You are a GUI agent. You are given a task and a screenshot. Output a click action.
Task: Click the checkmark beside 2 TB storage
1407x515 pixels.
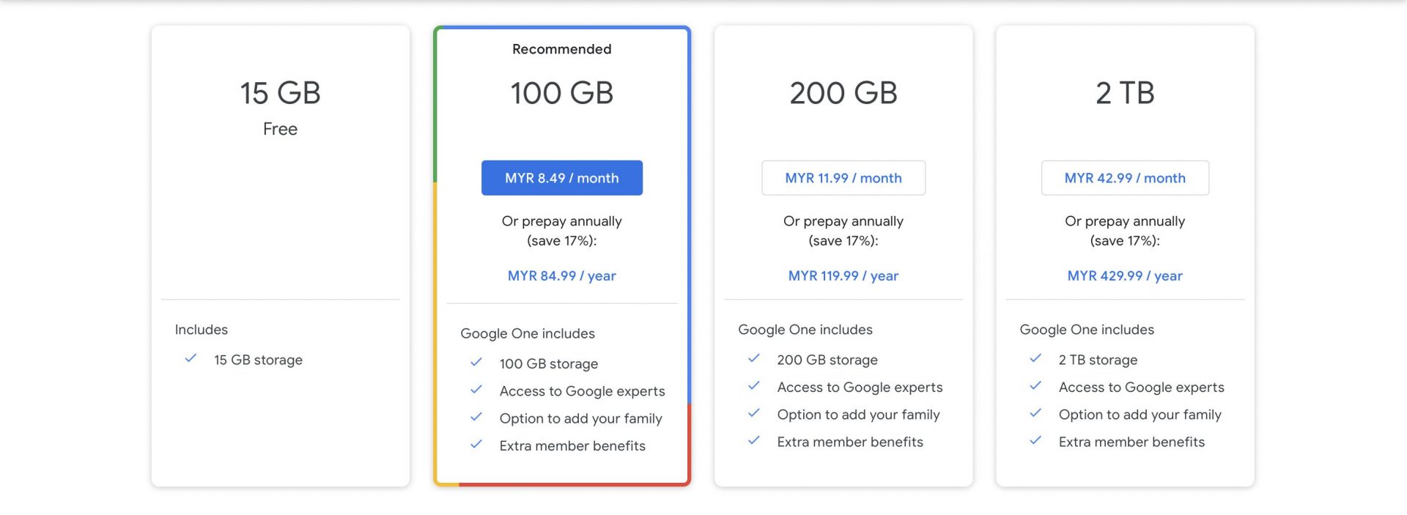1035,359
